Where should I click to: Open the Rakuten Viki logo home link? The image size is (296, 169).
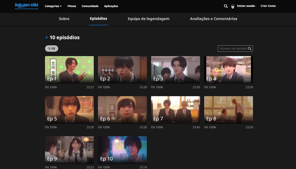click(26, 6)
